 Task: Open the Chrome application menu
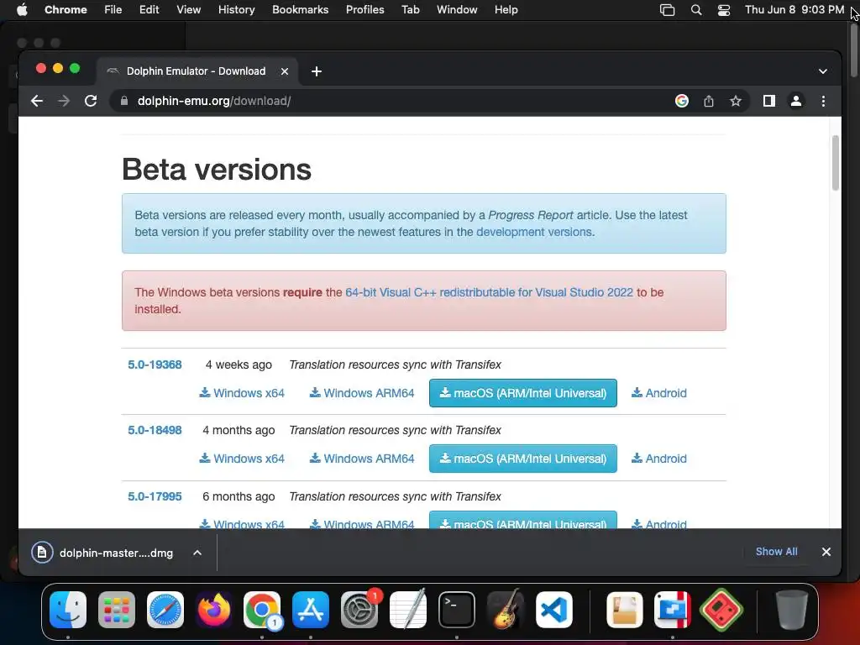point(66,10)
